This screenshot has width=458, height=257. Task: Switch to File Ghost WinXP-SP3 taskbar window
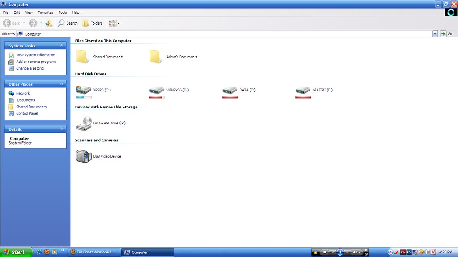(94, 252)
